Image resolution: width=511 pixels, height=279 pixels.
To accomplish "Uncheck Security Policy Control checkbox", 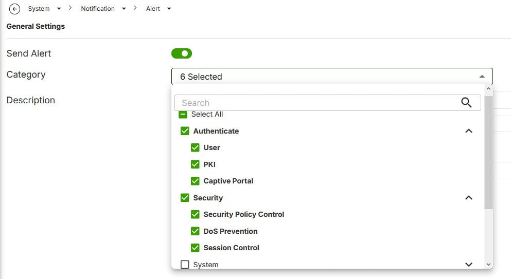I will pos(195,214).
